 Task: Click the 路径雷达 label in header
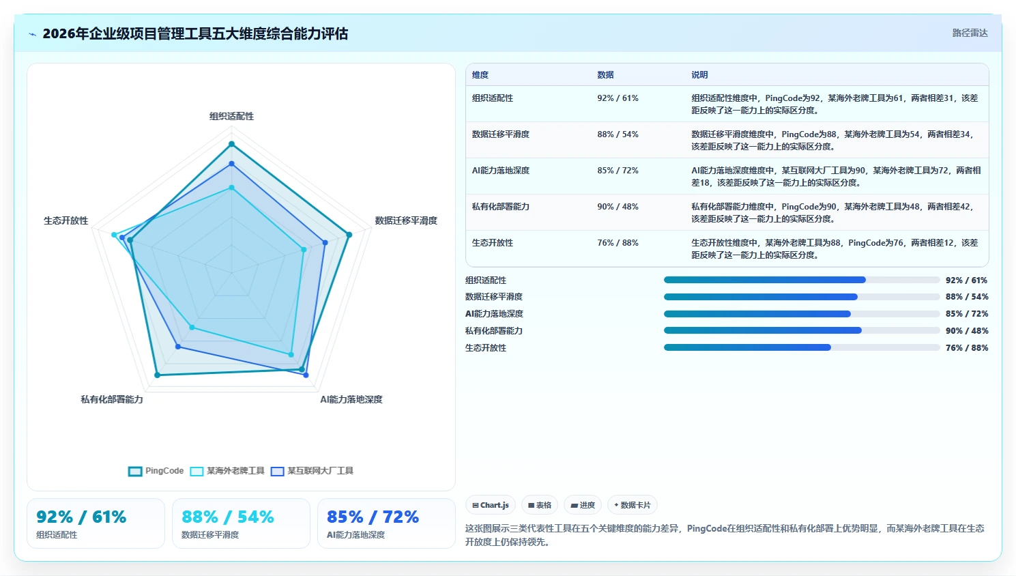[x=970, y=33]
